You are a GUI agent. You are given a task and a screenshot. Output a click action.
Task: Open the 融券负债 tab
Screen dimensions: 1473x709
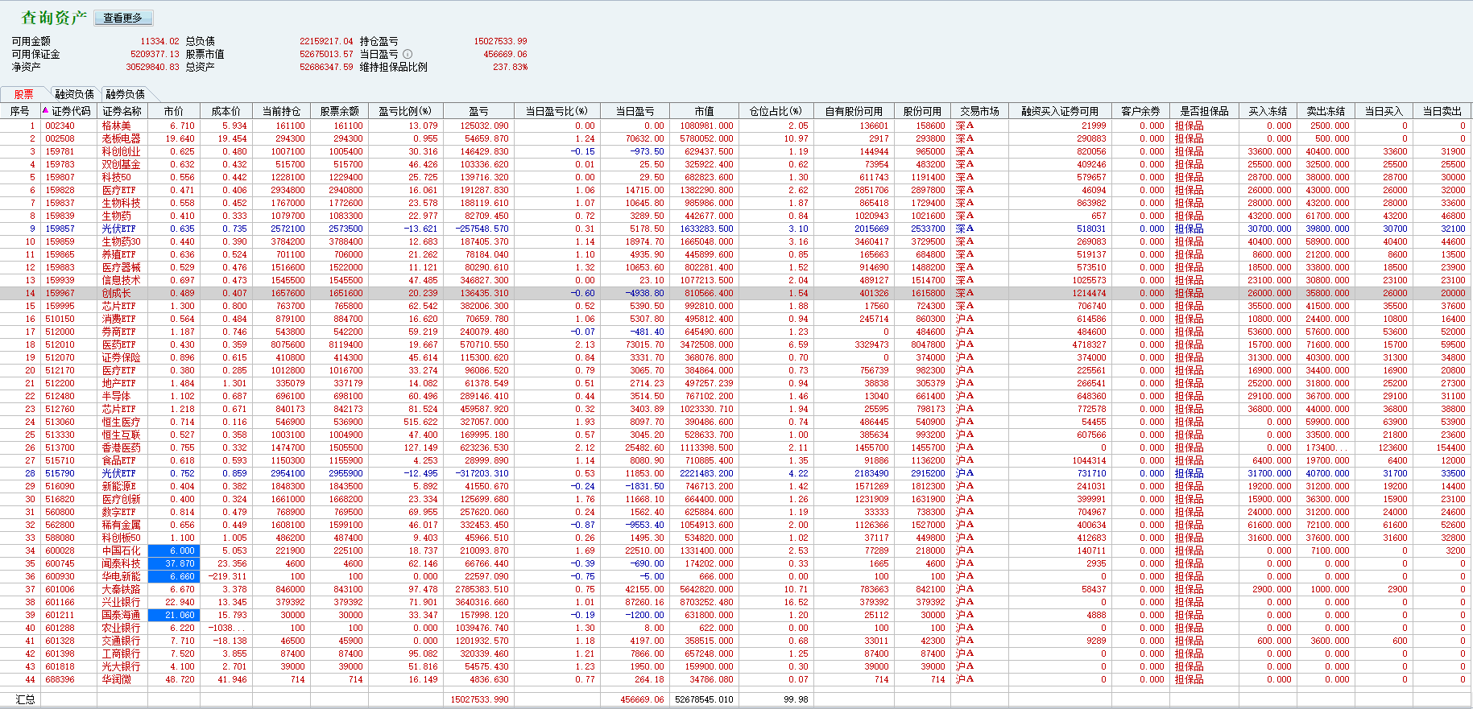[126, 94]
